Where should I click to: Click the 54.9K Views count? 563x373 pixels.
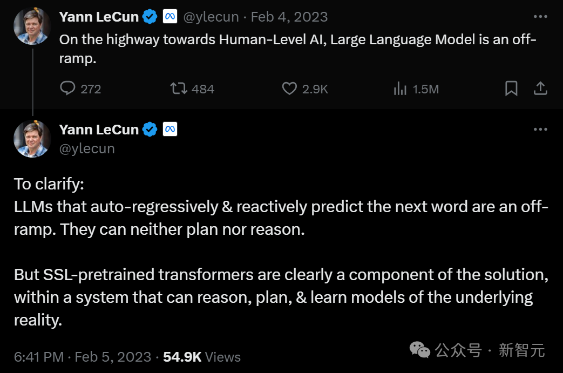(201, 357)
